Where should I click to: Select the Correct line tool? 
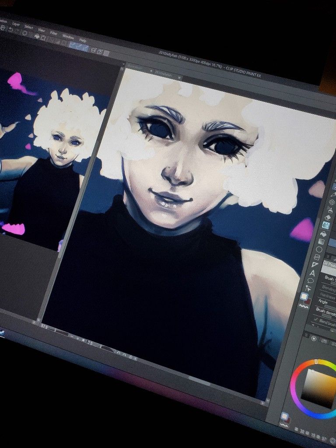click(x=308, y=288)
